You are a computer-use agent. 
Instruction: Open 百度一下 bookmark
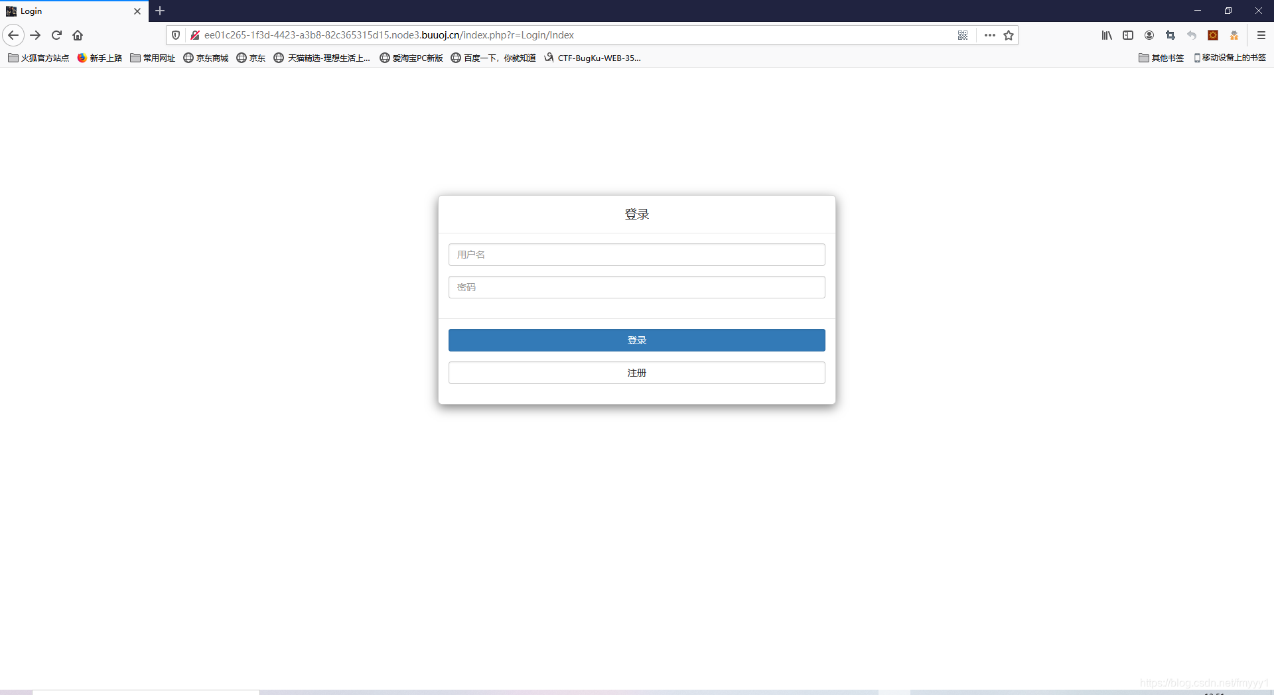[493, 58]
